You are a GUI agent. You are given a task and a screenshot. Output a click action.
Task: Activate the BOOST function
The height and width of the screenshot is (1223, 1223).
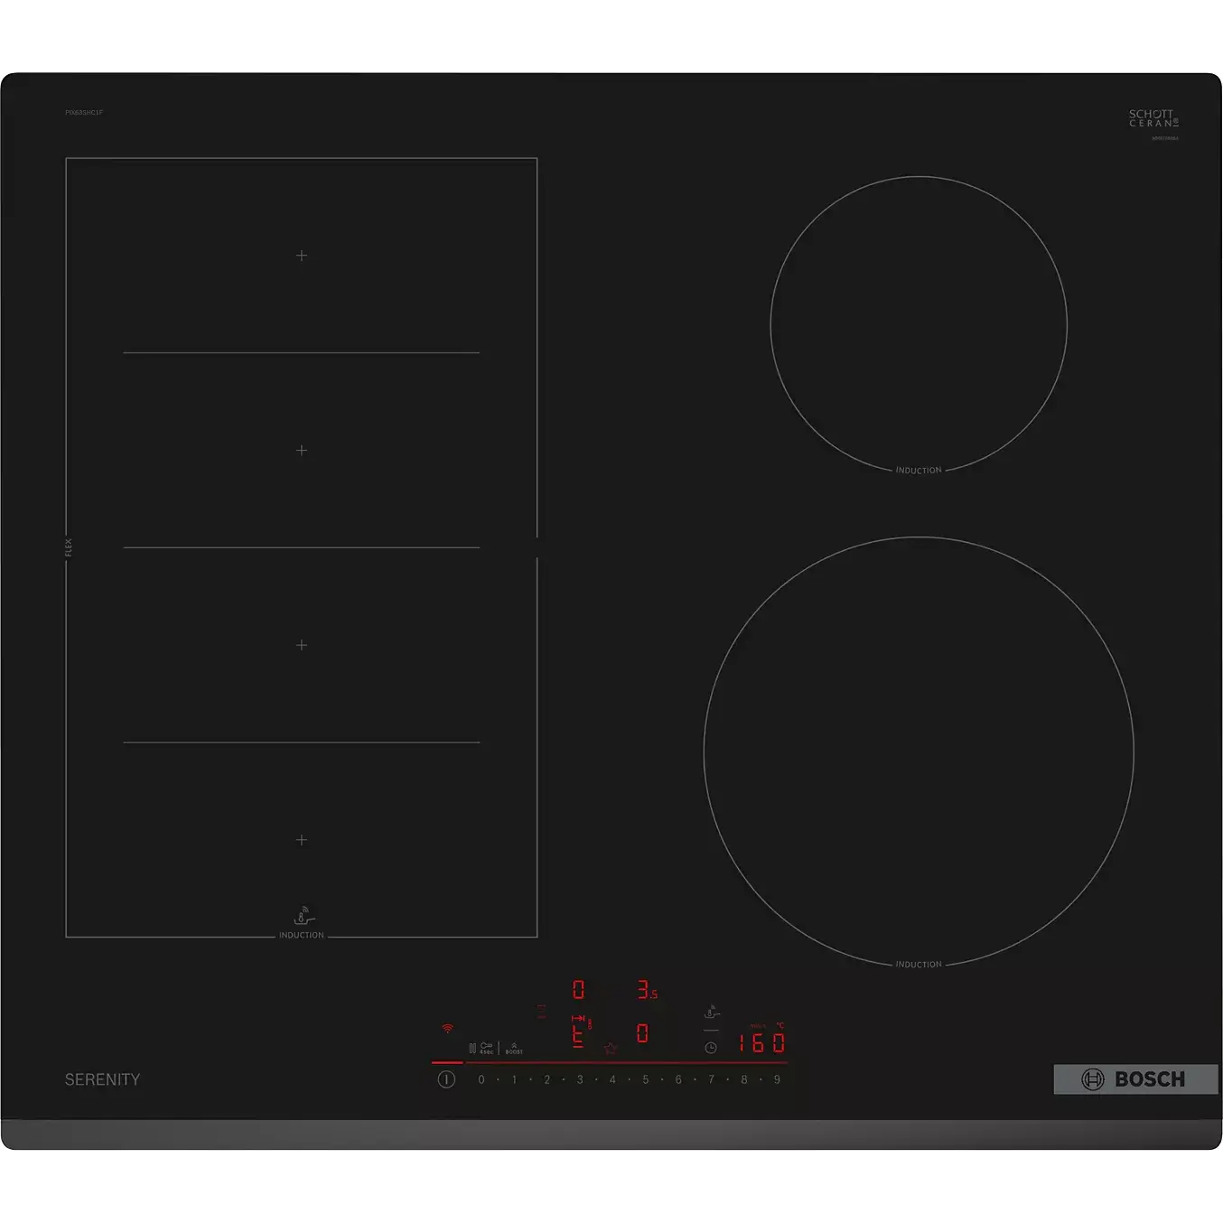pos(514,1049)
